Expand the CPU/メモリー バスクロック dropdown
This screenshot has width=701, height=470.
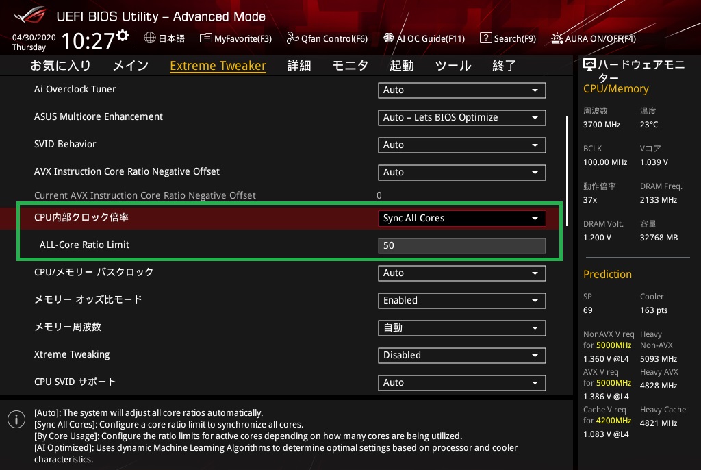[461, 273]
